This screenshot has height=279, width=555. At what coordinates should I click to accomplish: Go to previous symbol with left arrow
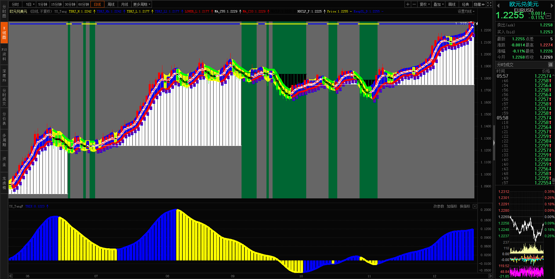point(498,6)
